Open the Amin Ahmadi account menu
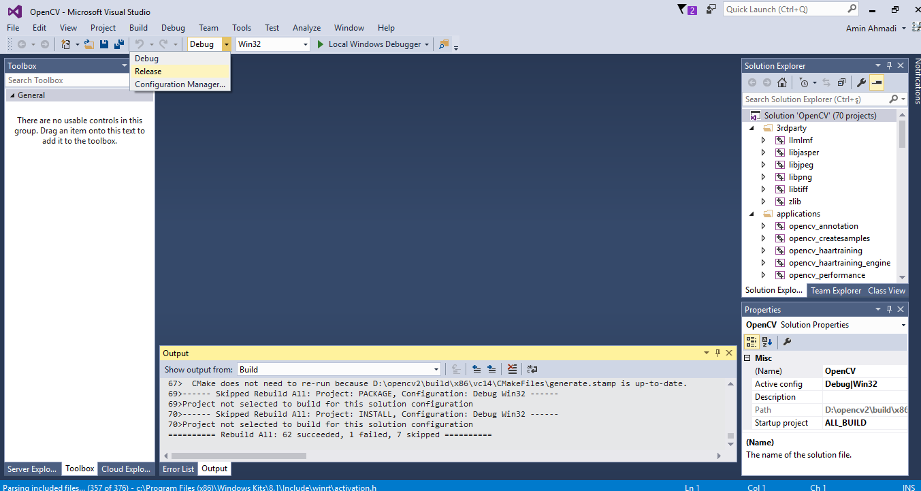 875,29
